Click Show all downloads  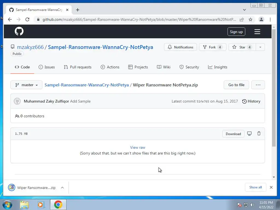pos(256,187)
